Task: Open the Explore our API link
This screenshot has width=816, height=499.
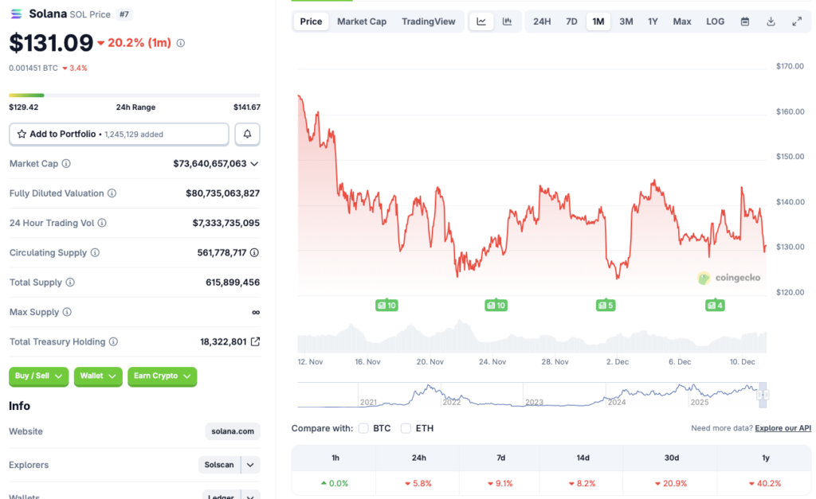Action: point(782,427)
